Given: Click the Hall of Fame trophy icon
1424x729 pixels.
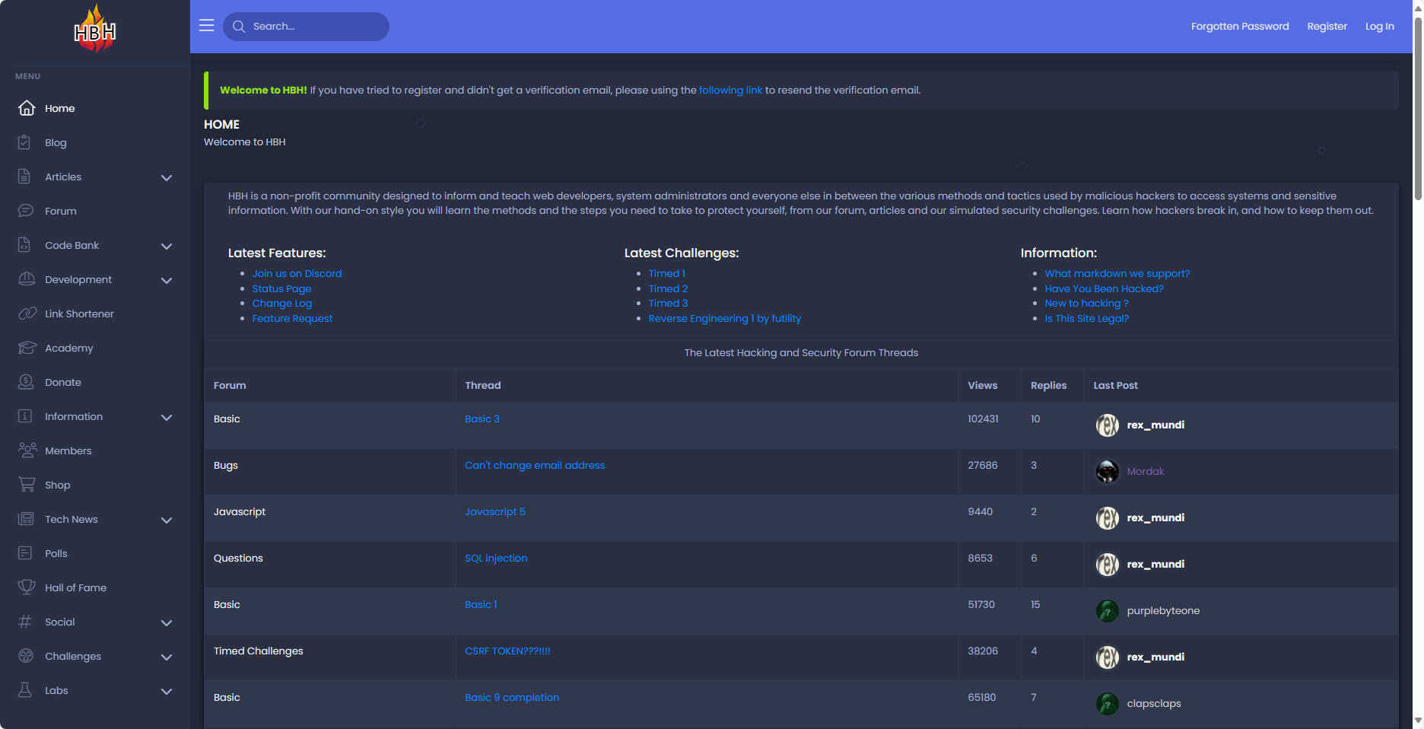Looking at the screenshot, I should click(x=27, y=587).
